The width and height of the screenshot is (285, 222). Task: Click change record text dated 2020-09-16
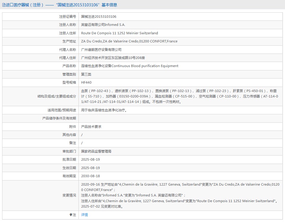(180, 187)
